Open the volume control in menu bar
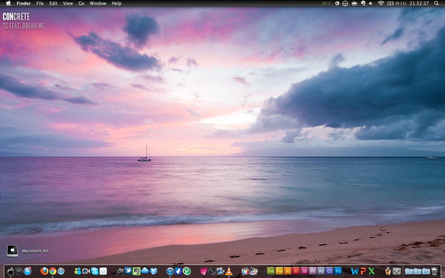 (371, 3)
